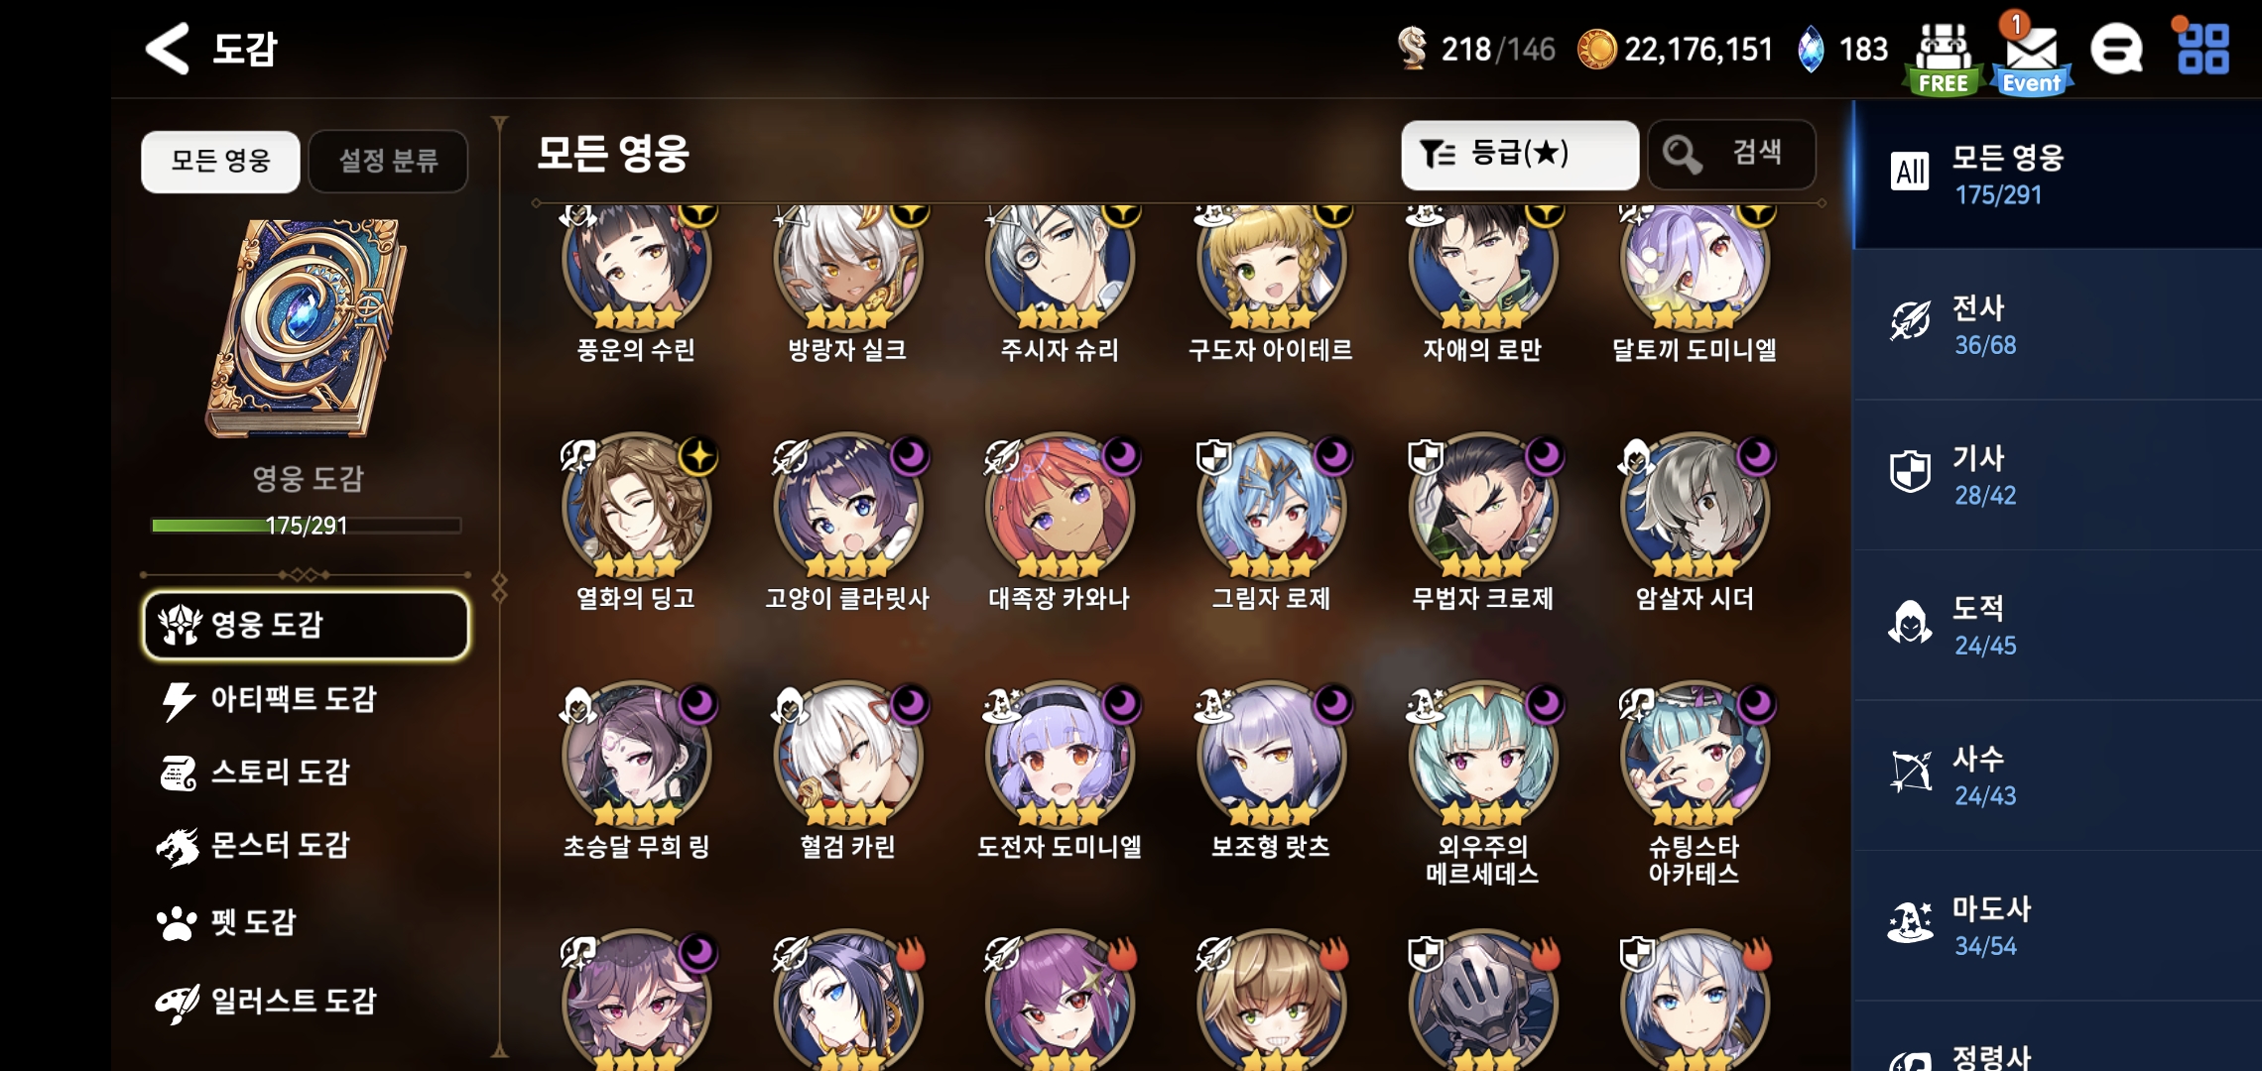Switch to the 설정 분류 tab

(388, 161)
